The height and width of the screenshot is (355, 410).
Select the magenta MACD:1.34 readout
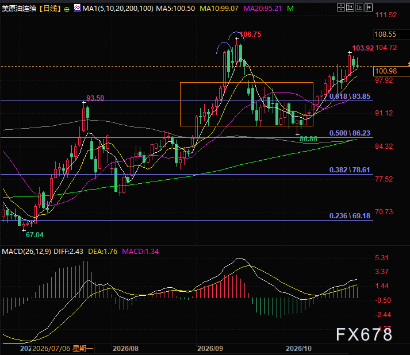140,252
